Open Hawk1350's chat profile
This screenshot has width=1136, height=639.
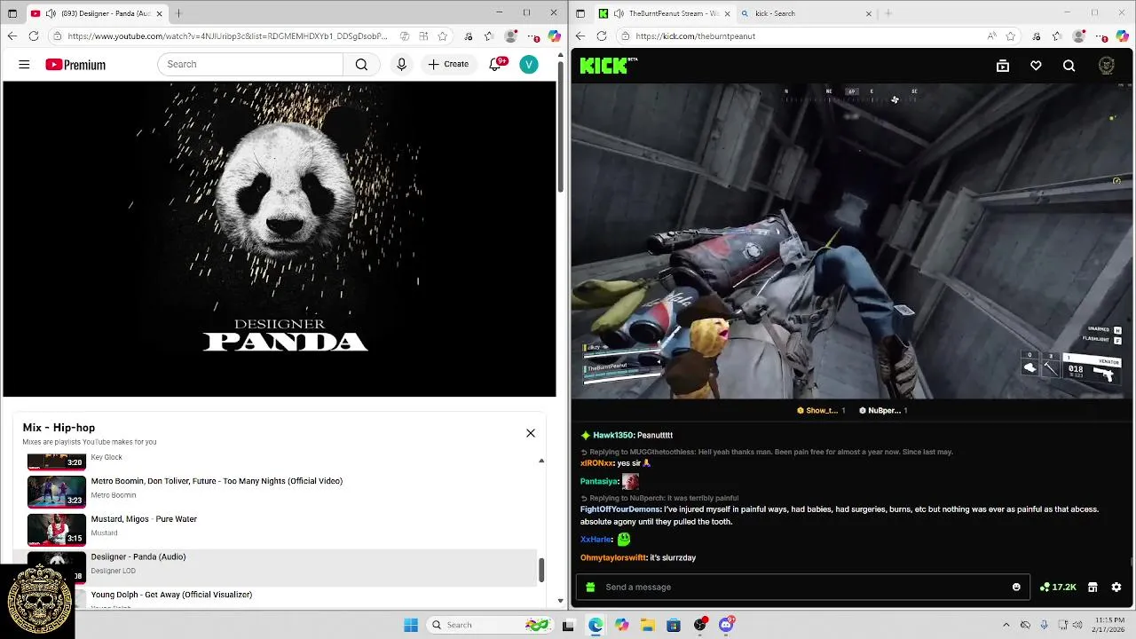[x=612, y=435]
